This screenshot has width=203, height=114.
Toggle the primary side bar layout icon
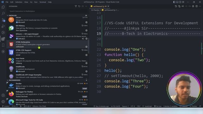(x=174, y=2)
